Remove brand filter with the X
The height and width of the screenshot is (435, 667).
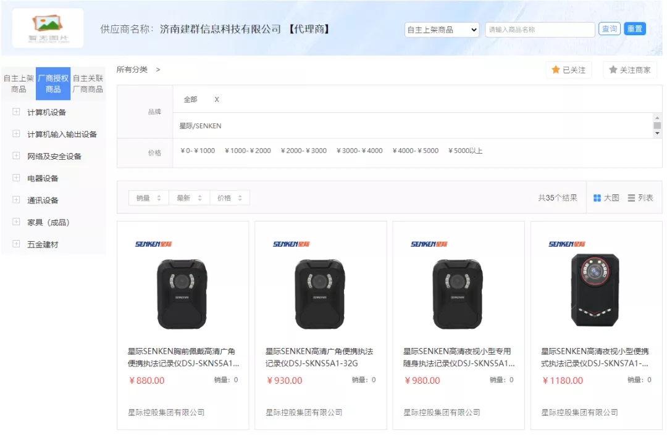coord(217,99)
